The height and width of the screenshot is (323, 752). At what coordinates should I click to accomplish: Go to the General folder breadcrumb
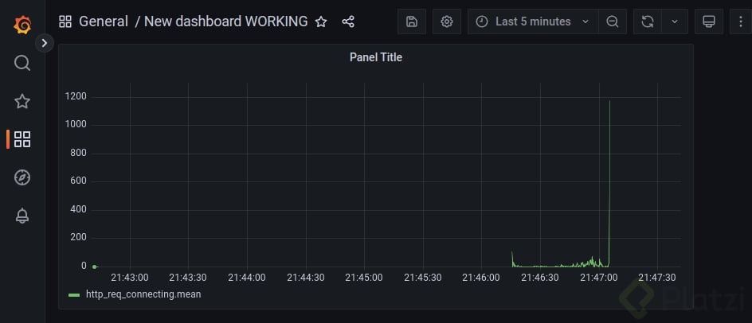click(104, 21)
